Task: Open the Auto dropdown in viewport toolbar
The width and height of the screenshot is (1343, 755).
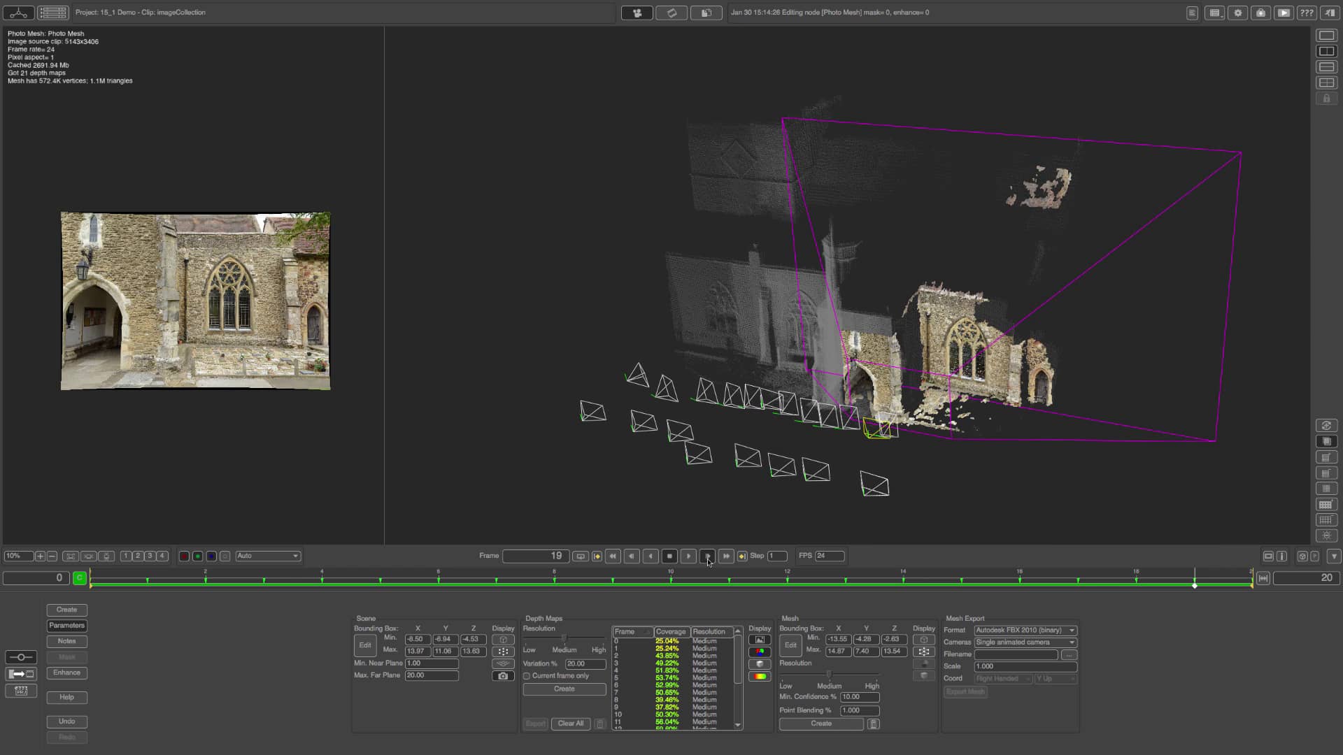Action: coord(267,556)
